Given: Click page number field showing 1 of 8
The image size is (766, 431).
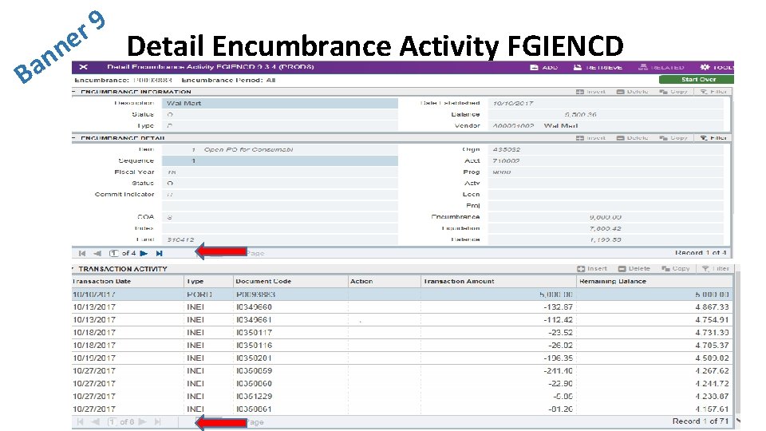Looking at the screenshot, I should click(112, 421).
